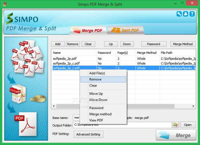Click the horizontal scrollbar left arrow
This screenshot has height=145, width=200.
(54, 106)
